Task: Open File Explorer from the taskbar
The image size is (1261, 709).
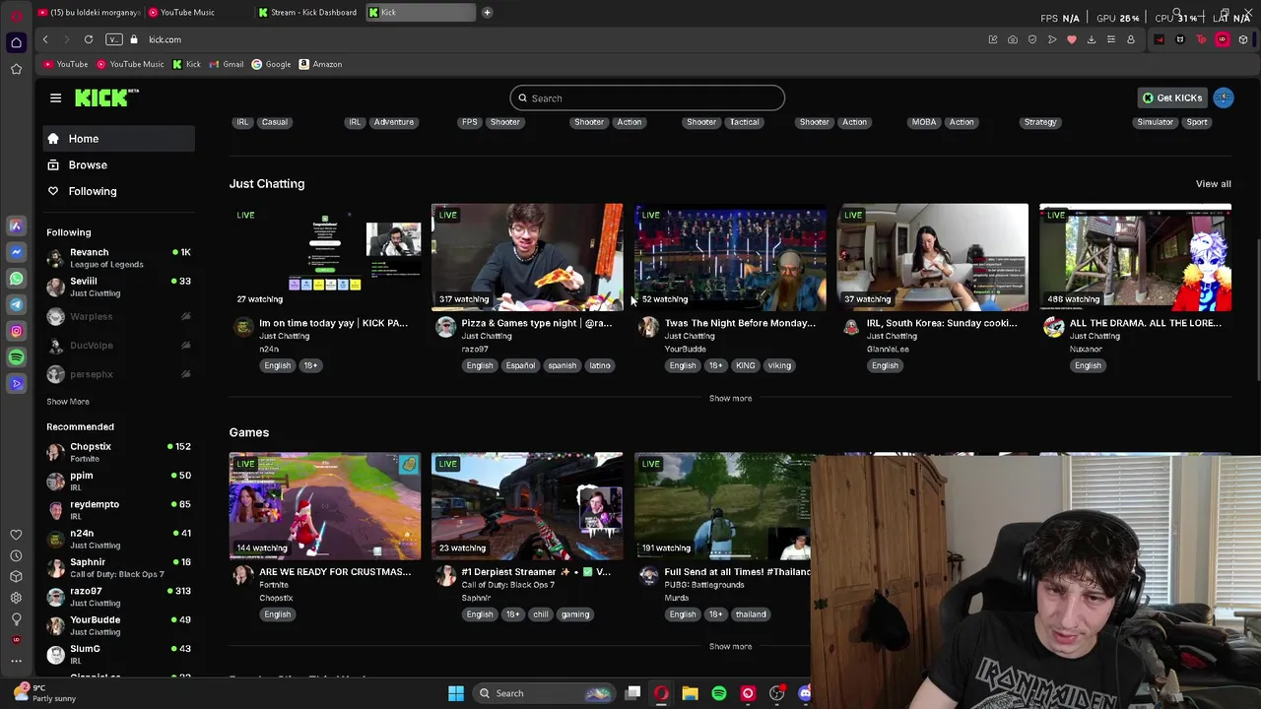Action: point(690,693)
